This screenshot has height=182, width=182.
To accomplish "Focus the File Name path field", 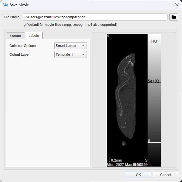I will click(x=95, y=17).
